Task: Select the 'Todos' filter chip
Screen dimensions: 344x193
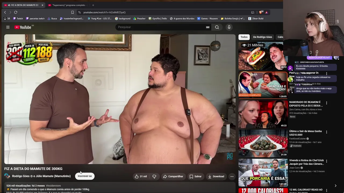Action: pos(244,37)
